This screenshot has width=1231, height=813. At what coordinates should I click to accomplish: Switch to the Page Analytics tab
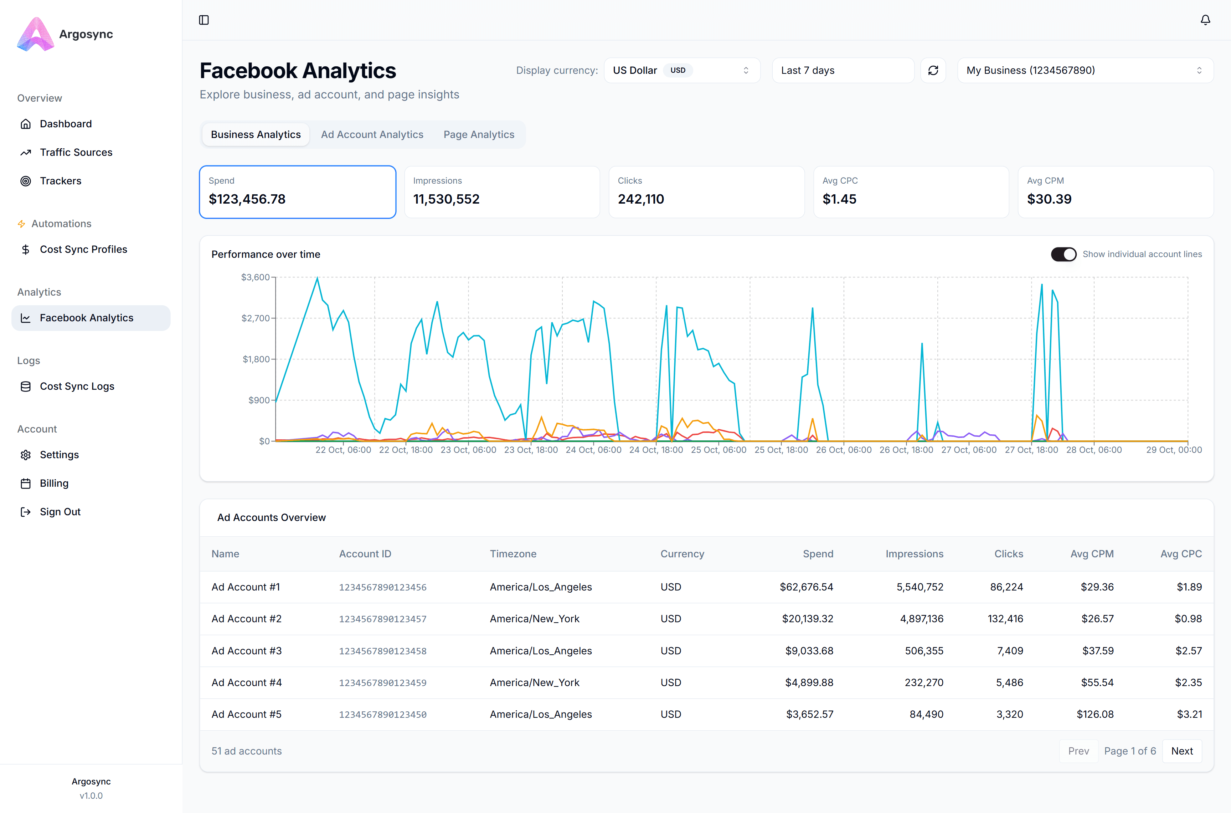[x=479, y=134]
